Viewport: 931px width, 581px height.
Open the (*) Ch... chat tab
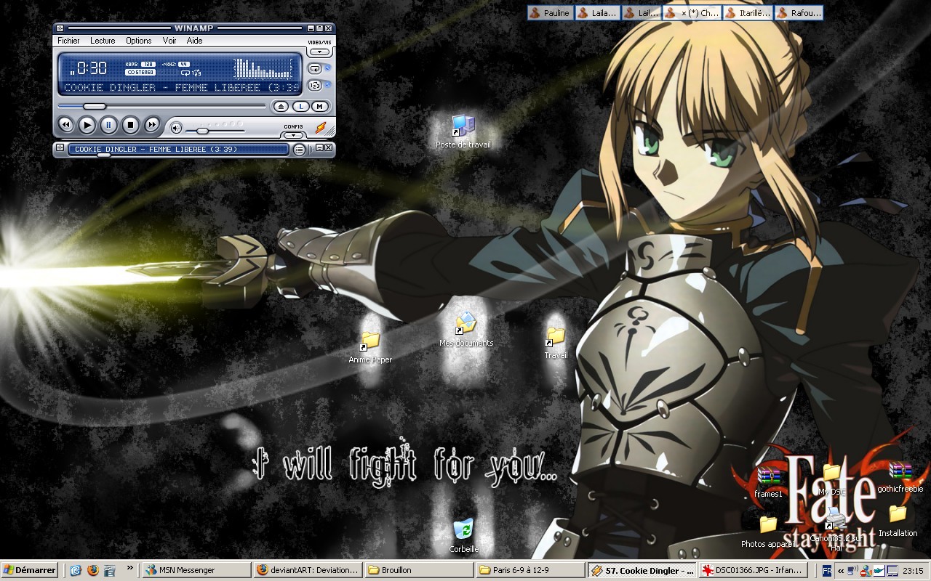[692, 12]
